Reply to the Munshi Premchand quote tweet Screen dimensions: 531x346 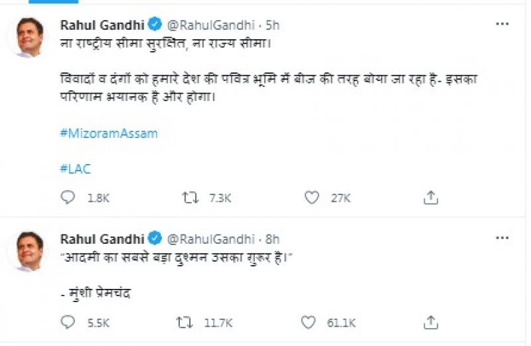(68, 323)
